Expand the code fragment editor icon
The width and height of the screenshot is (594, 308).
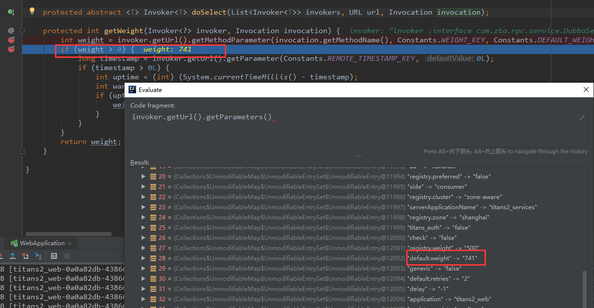point(581,118)
